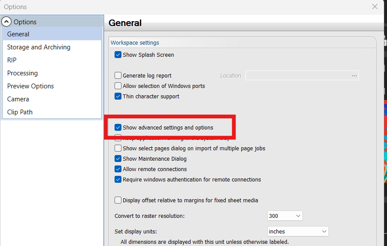The width and height of the screenshot is (387, 246).
Task: Browse log location with ellipsis button
Action: (354, 76)
